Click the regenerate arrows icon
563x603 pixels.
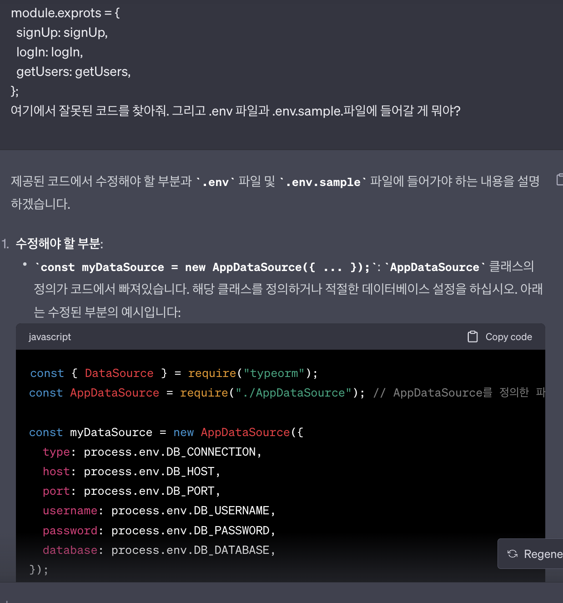click(x=513, y=554)
